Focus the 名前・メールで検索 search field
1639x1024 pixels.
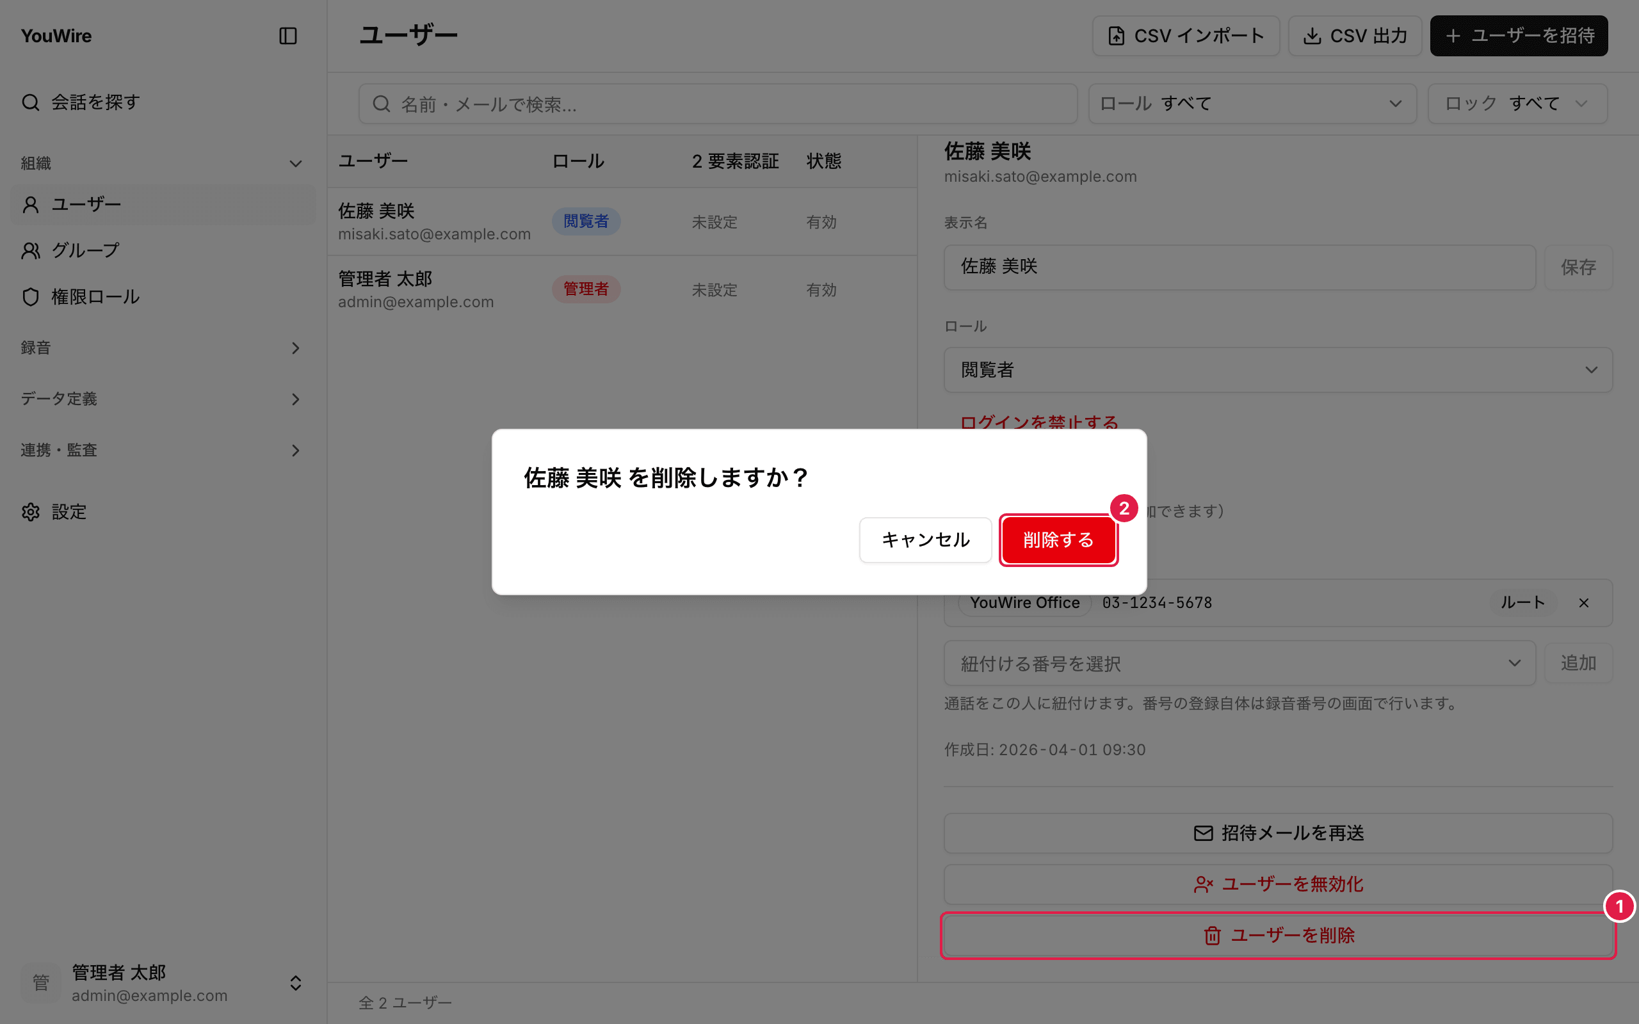(718, 104)
